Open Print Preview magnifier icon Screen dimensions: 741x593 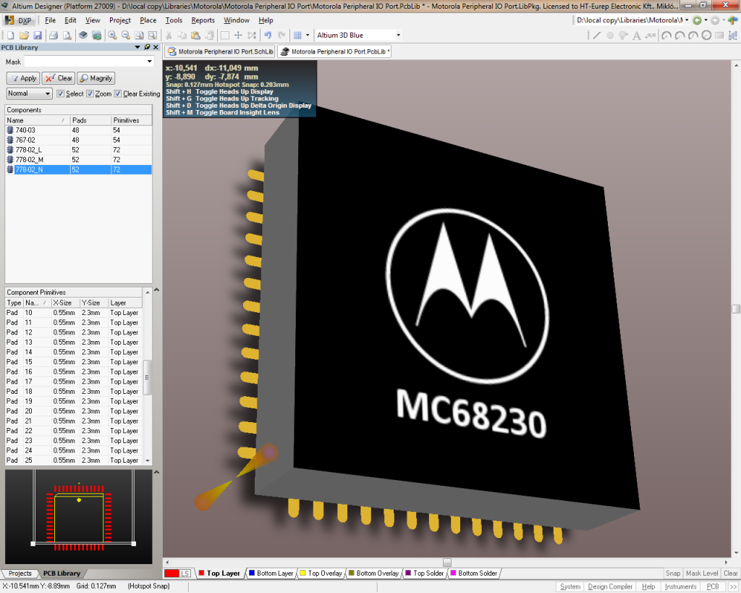coord(67,35)
